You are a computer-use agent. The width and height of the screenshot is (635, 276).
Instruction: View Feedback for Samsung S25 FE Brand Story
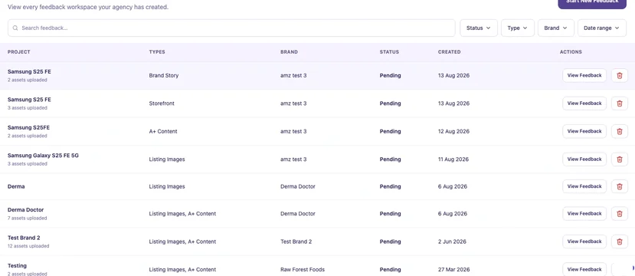click(x=584, y=75)
